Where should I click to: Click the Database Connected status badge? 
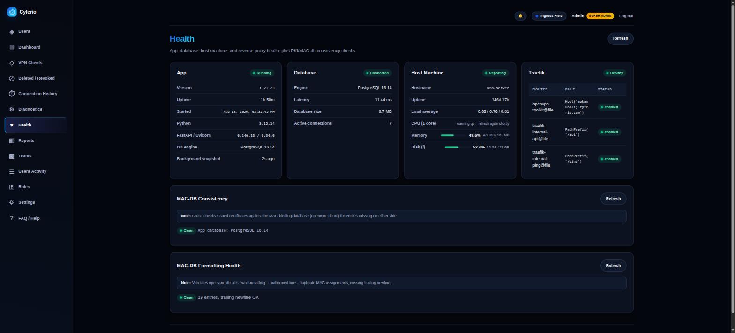[377, 73]
